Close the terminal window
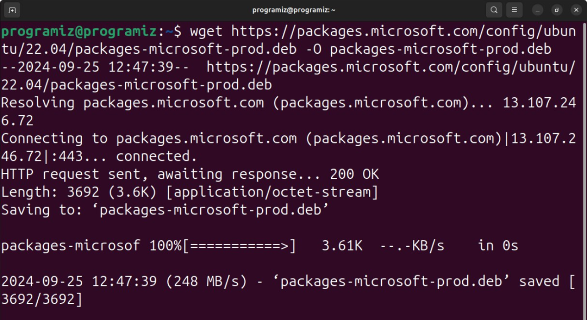587x320 pixels. 576,9
